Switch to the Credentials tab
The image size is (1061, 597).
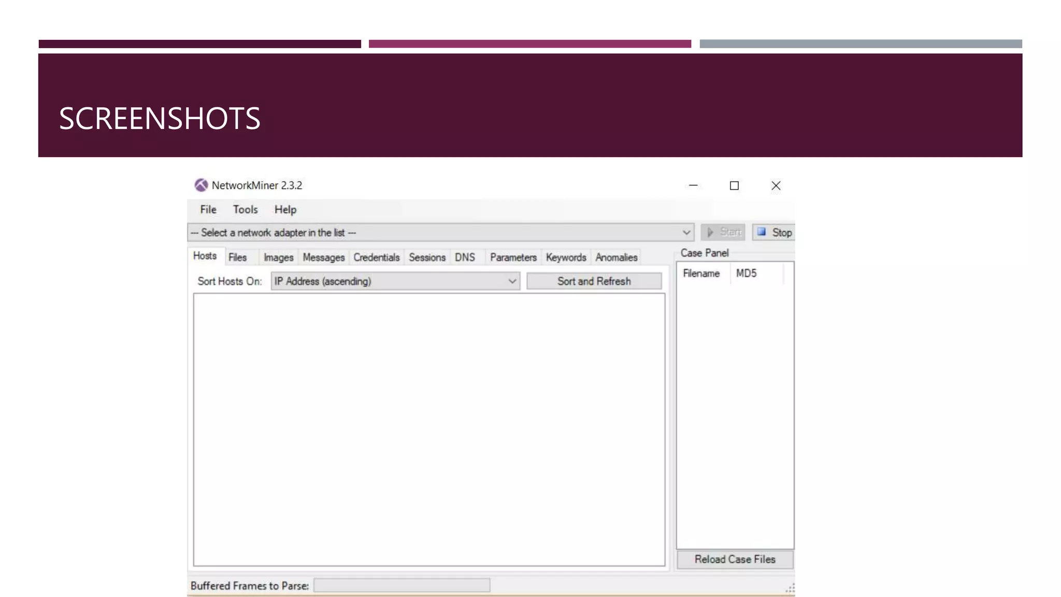click(377, 258)
